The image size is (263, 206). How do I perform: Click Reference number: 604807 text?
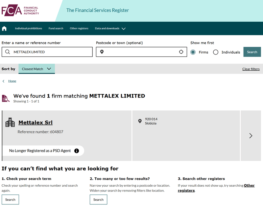(x=40, y=132)
